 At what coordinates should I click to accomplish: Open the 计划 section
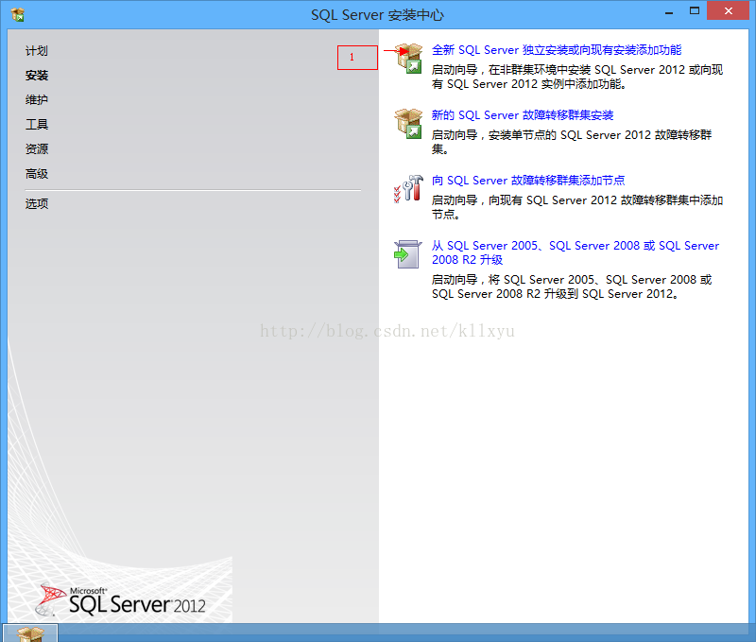[x=37, y=51]
